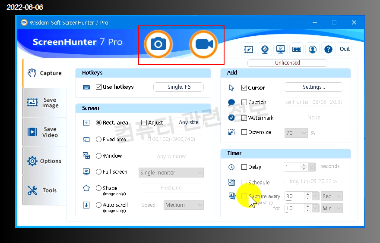
Task: Enable the Caption checkbox
Action: [244, 102]
